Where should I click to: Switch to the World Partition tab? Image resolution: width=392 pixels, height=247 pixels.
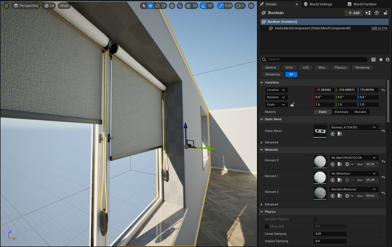(365, 4)
